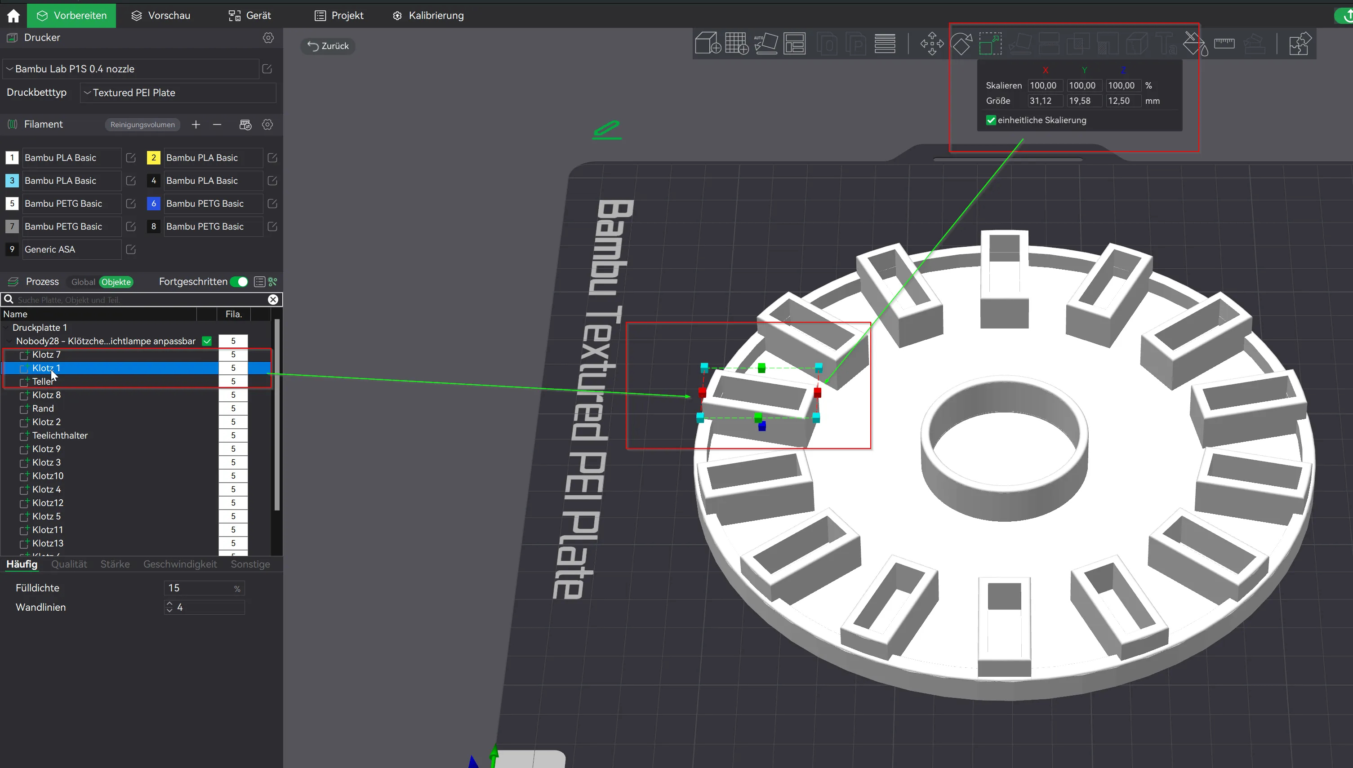Click the white color swatch of filament 1
The width and height of the screenshot is (1353, 768).
(x=12, y=158)
